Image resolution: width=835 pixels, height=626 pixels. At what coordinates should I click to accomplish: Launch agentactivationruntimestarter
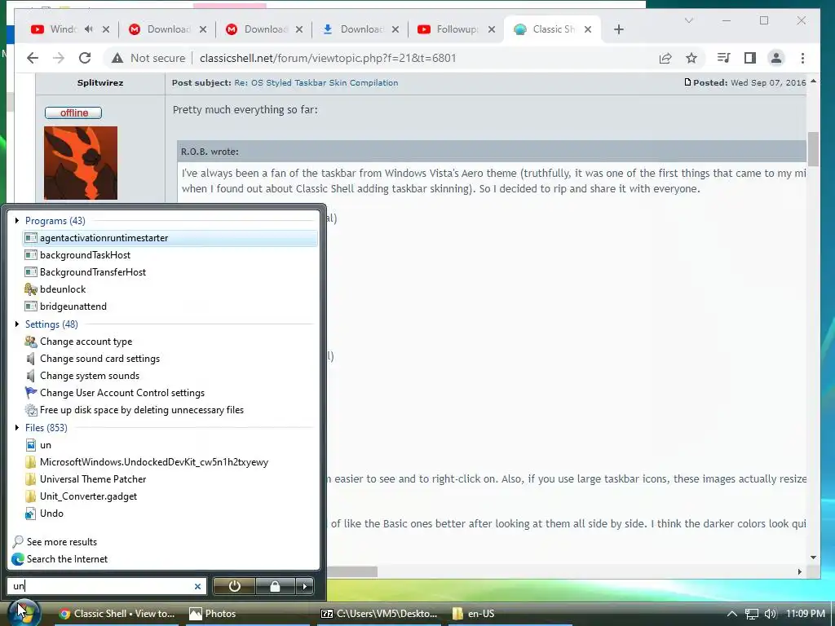(170, 238)
